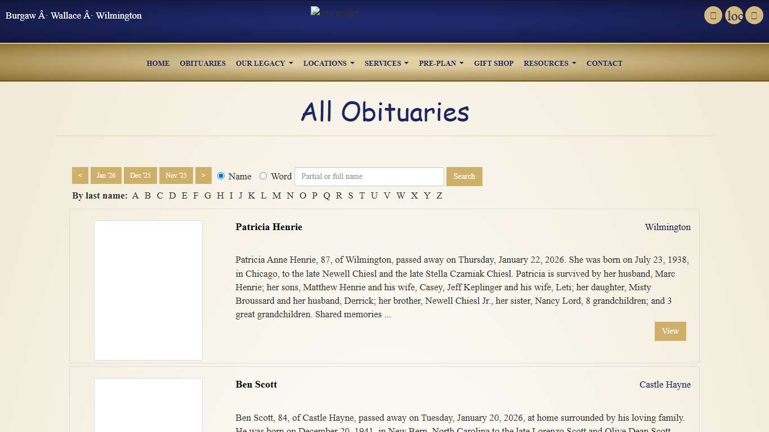
Task: Select the "Dec '25" month filter
Action: coord(140,175)
